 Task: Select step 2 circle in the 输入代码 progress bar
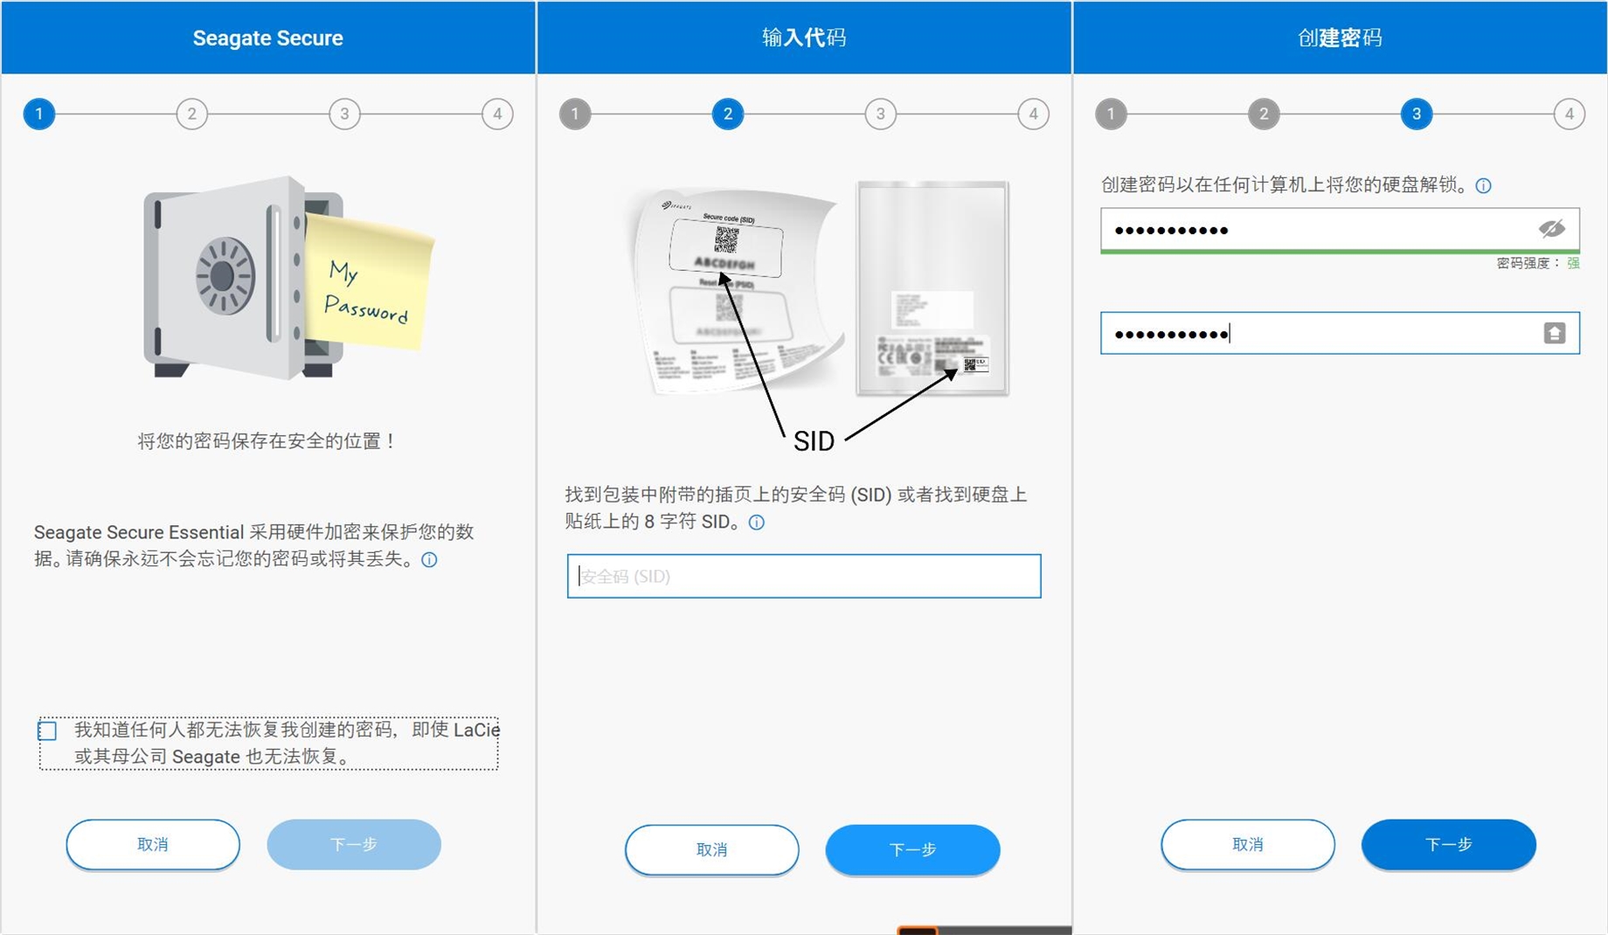[726, 114]
